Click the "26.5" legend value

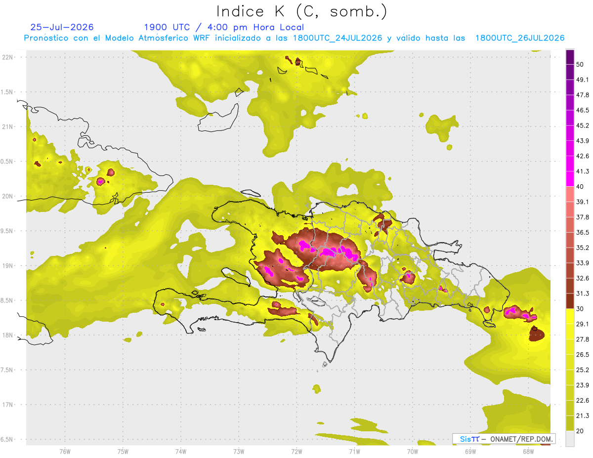(583, 355)
